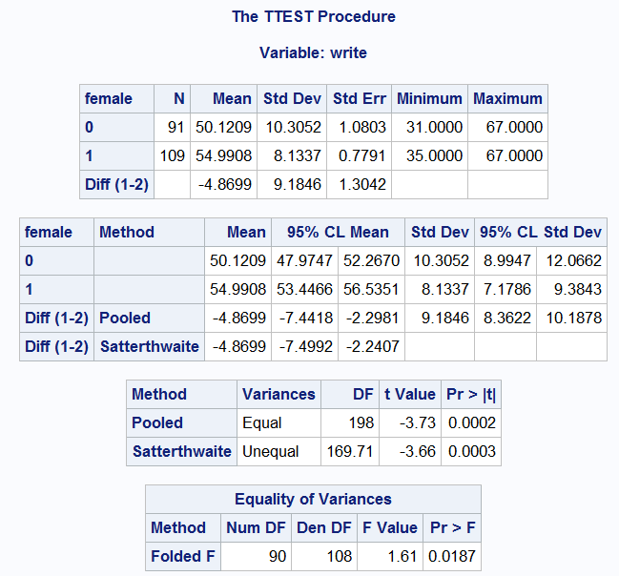Click the 'Num DF' column header
This screenshot has height=576, width=619.
(256, 527)
